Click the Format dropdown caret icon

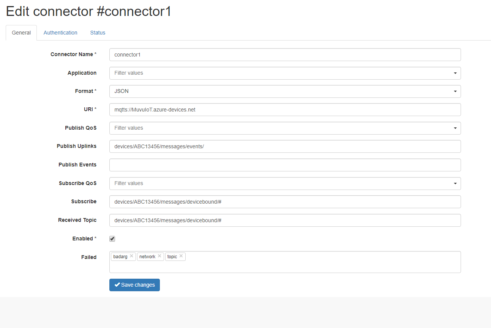[x=455, y=91]
